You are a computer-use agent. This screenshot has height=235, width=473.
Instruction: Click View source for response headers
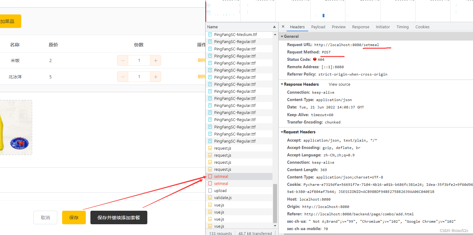pyautogui.click(x=339, y=84)
